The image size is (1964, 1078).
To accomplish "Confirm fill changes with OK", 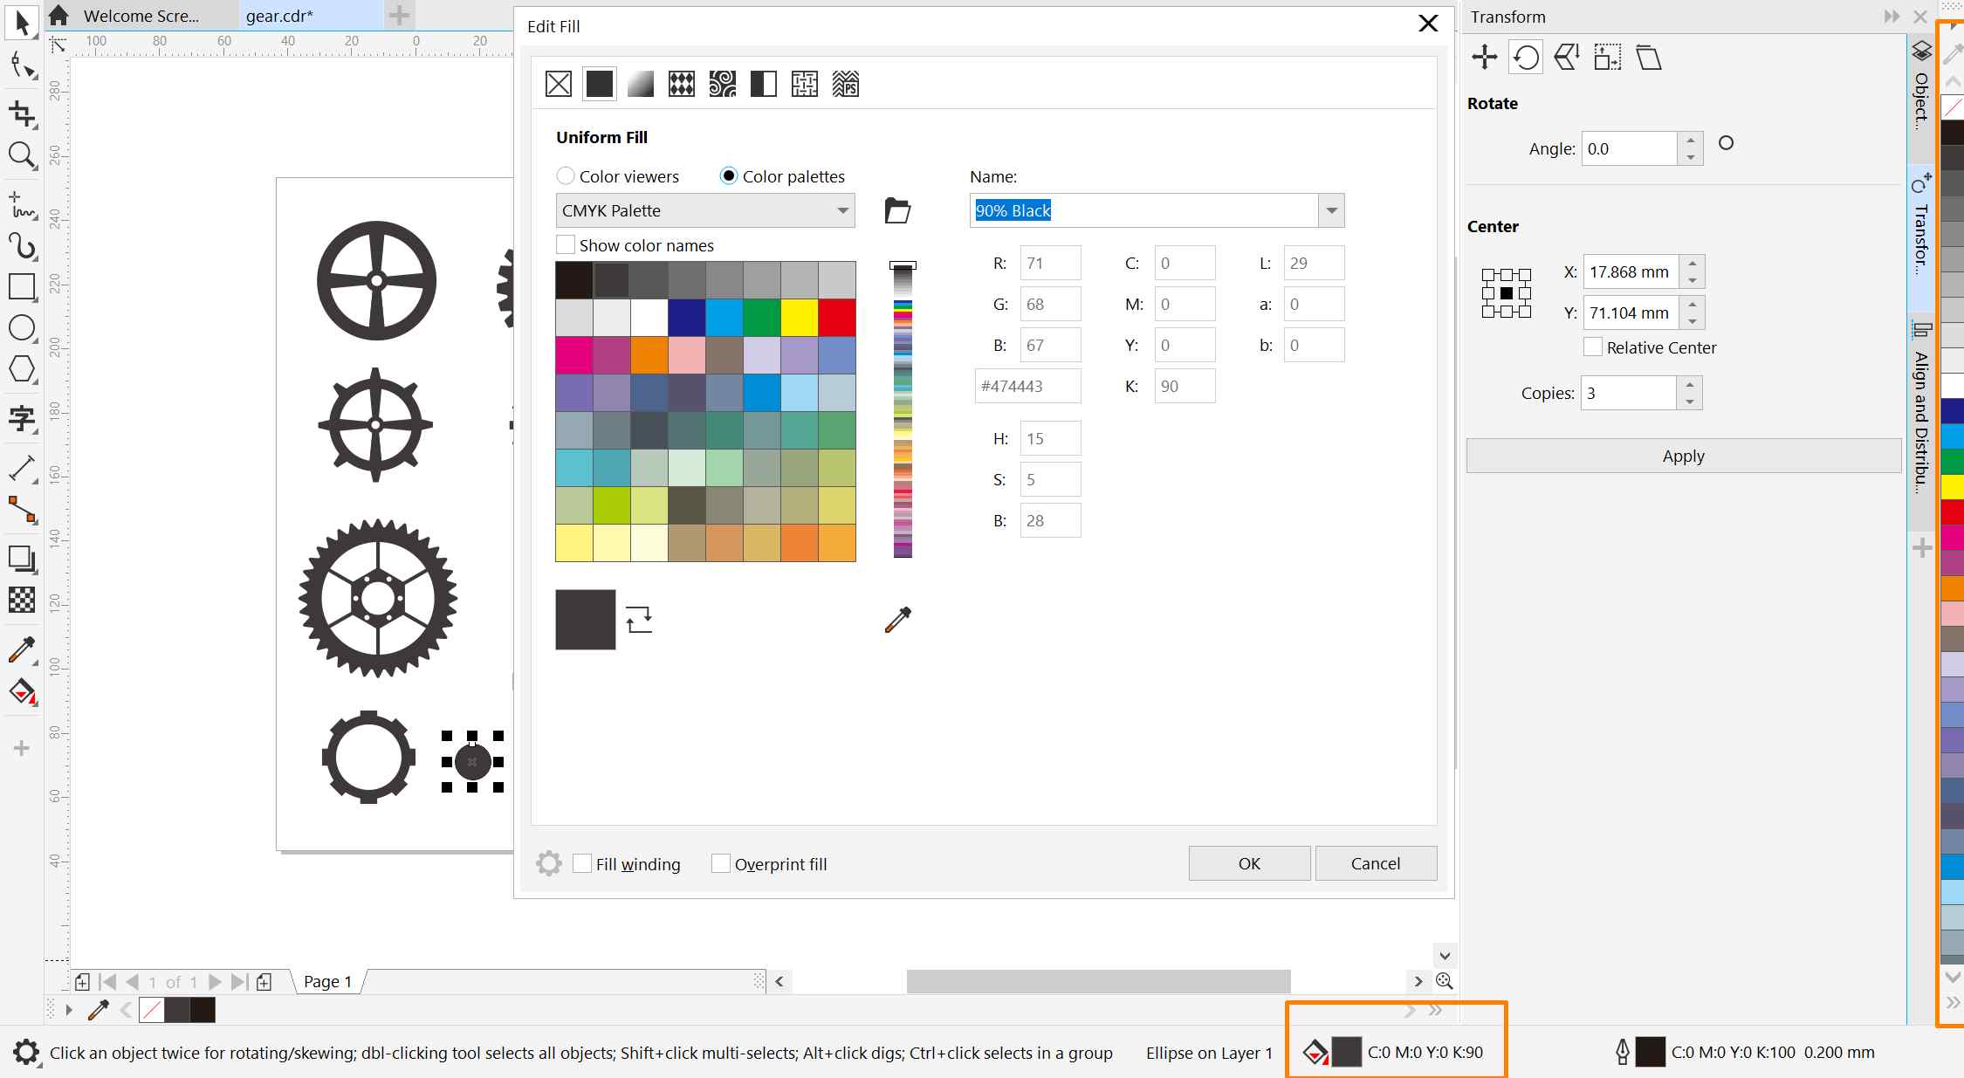I will (1248, 863).
